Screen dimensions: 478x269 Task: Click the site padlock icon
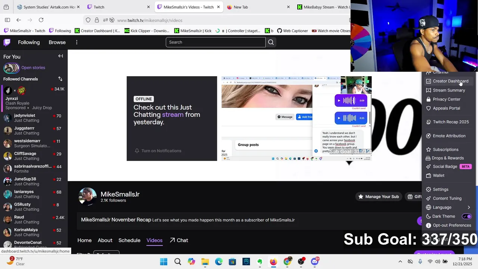(97, 20)
